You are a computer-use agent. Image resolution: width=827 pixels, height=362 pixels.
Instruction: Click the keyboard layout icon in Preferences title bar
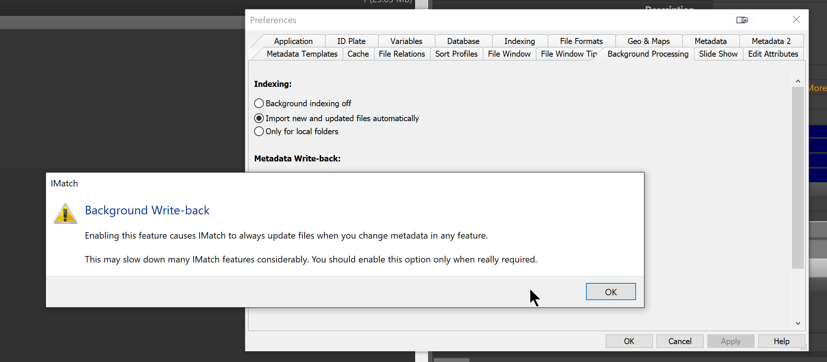742,20
